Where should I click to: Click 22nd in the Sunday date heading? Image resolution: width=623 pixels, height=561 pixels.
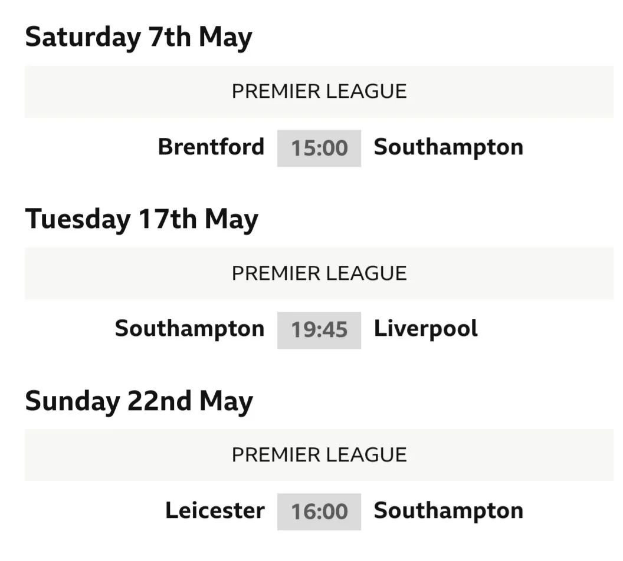(x=159, y=401)
